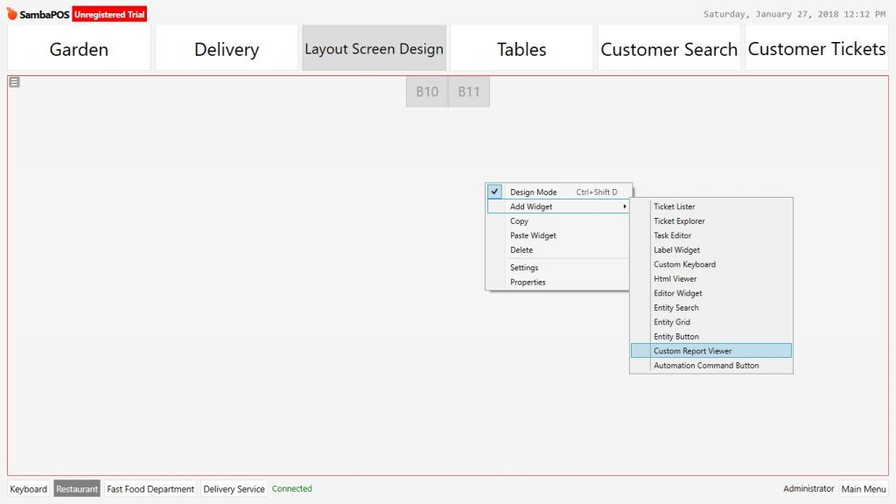The image size is (896, 504).
Task: Toggle the Design Mode checkmark
Action: (495, 192)
